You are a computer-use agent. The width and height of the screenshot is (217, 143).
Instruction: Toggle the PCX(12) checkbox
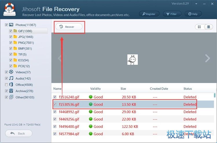[11, 66]
